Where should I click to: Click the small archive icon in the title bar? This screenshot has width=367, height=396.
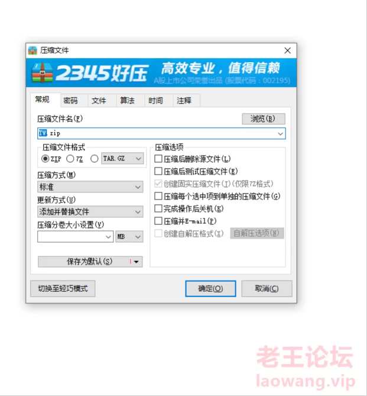pos(33,50)
